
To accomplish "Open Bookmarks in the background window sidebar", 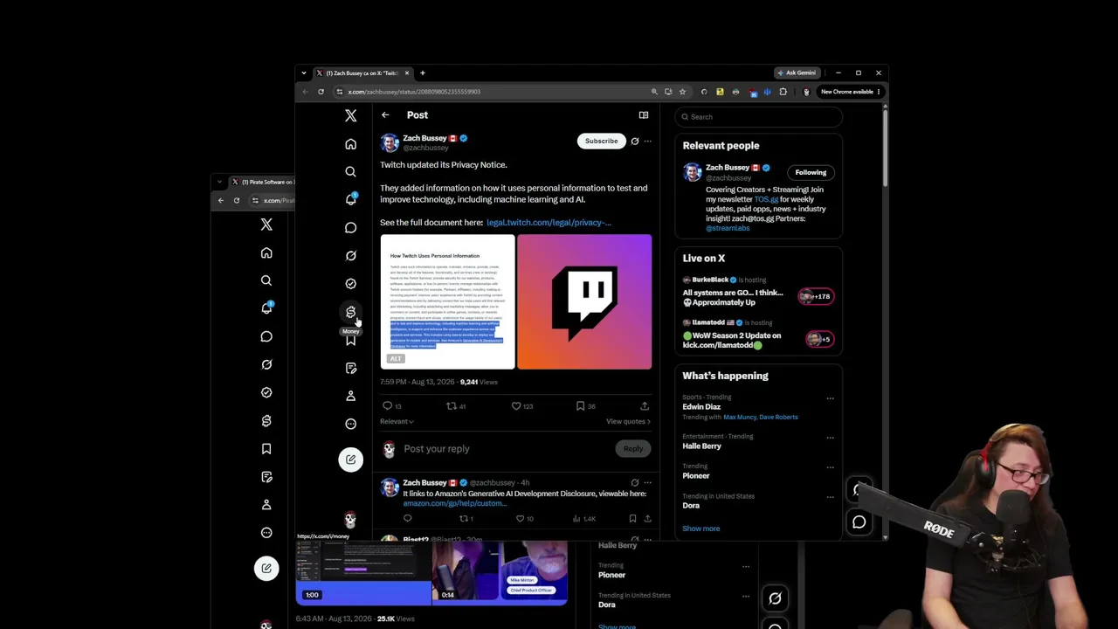I will coord(266,449).
